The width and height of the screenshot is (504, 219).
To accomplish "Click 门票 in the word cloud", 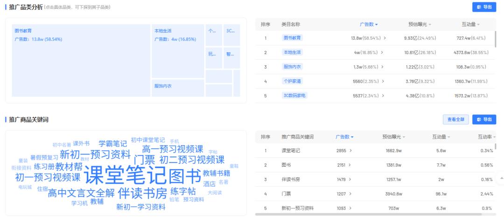I will [x=144, y=160].
